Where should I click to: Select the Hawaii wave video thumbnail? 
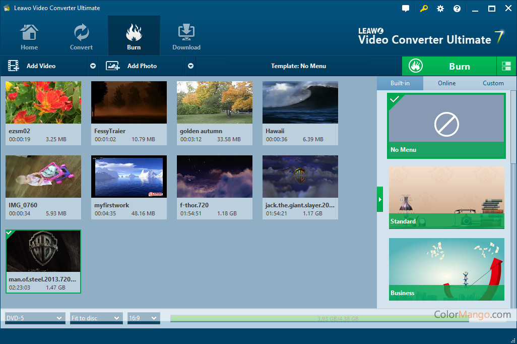300,102
